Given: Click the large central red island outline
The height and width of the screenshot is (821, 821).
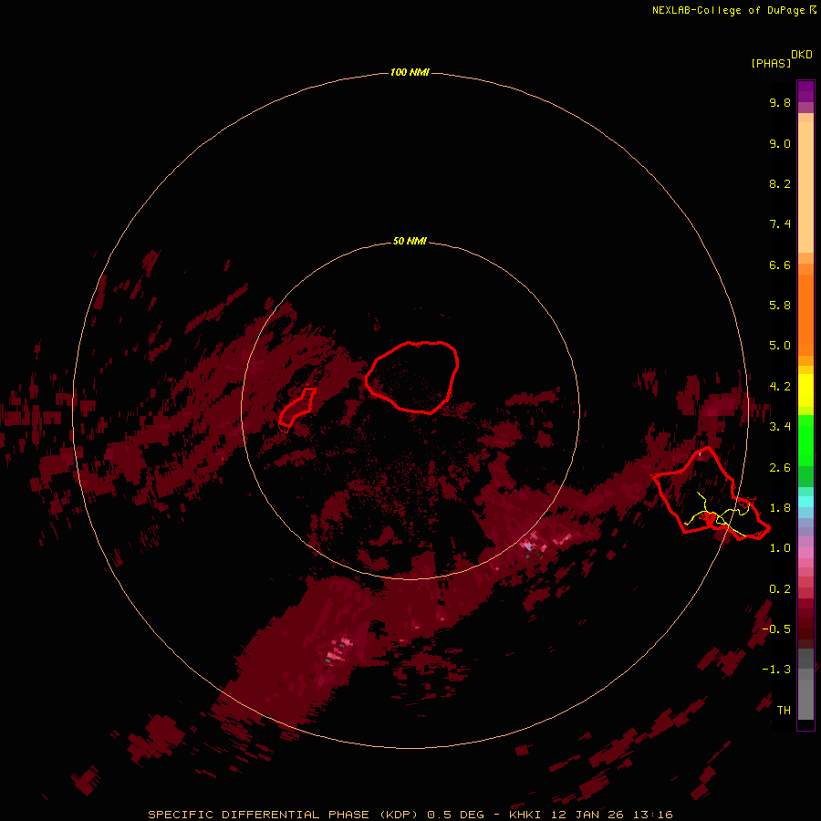Looking at the screenshot, I should [x=411, y=377].
